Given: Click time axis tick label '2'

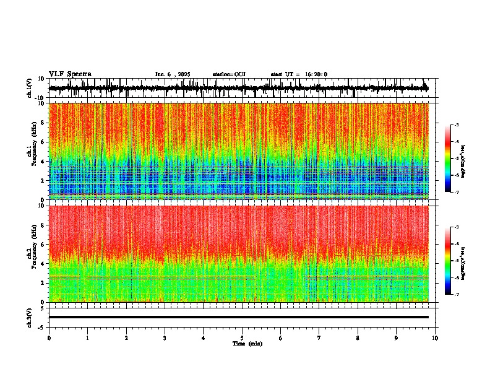Looking at the screenshot, I should [126, 338].
